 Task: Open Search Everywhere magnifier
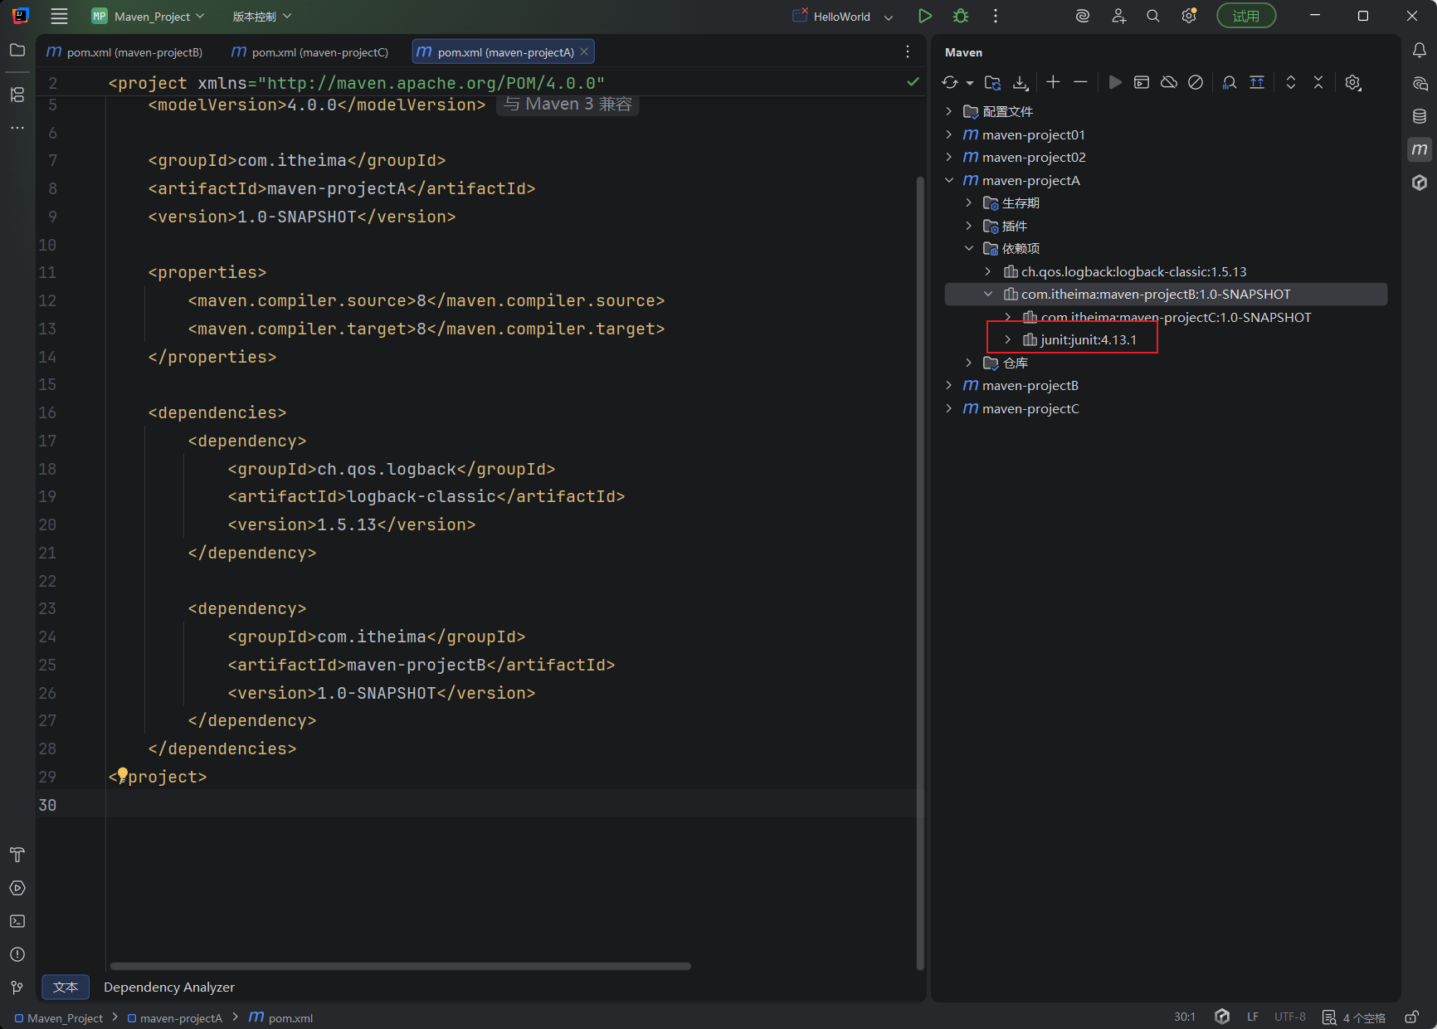click(1153, 16)
